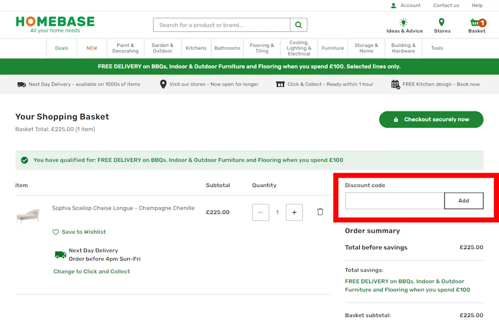Click the green tick qualification icon
Screen dimensions: 499x320
pos(24,160)
